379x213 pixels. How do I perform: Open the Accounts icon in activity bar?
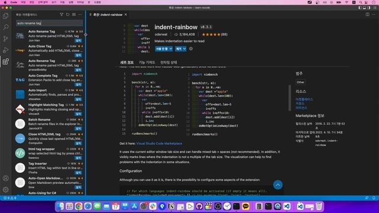[5, 178]
